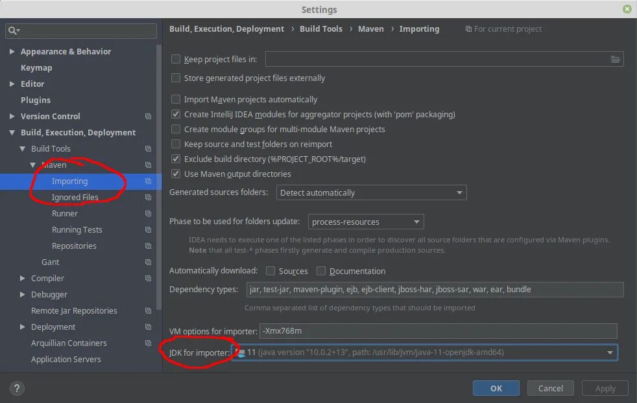
Task: Toggle 'Use Maven output directories' checkbox
Action: (176, 174)
